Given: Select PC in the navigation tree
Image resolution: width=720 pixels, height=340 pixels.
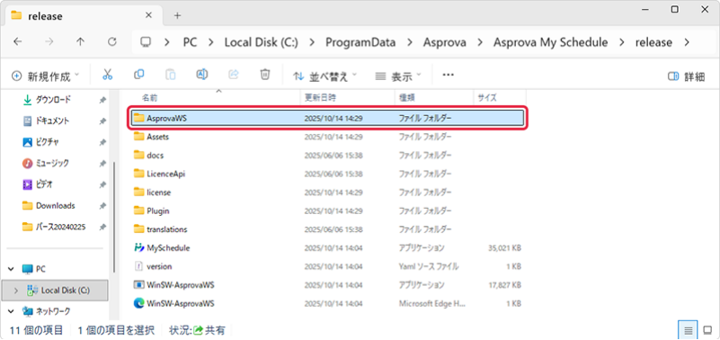Looking at the screenshot, I should [x=34, y=269].
